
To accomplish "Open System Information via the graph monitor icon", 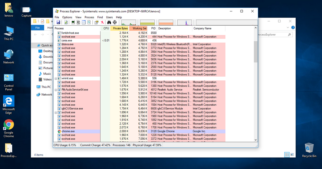I will pyautogui.click(x=73, y=22).
